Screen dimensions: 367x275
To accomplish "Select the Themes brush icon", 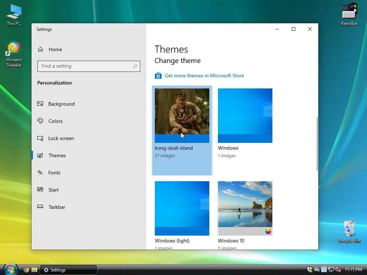I will (40, 155).
